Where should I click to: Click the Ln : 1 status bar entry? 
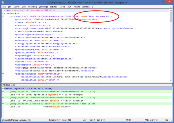[x=85, y=120]
